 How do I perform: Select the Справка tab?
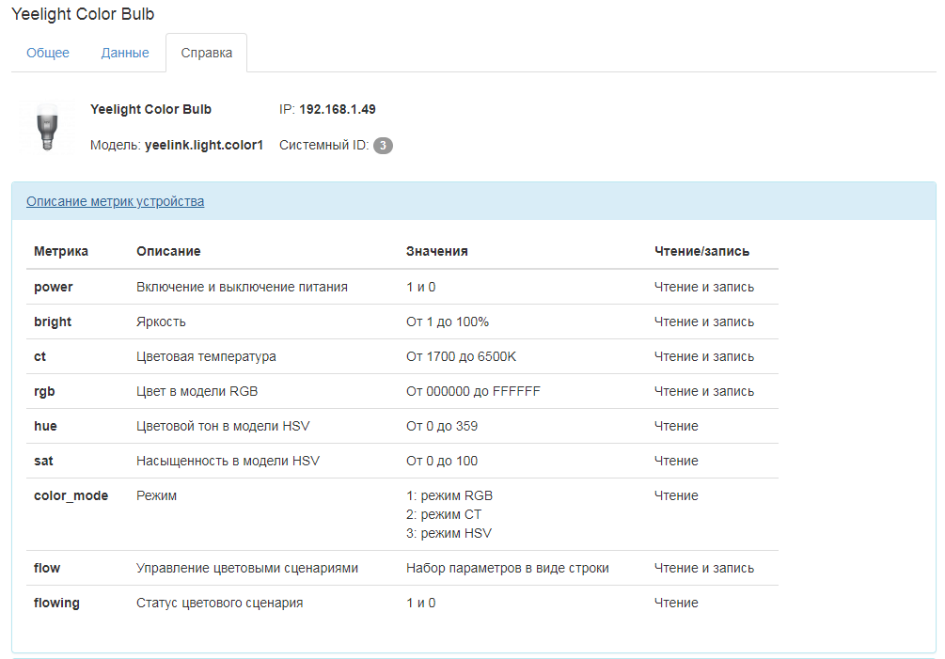click(206, 53)
